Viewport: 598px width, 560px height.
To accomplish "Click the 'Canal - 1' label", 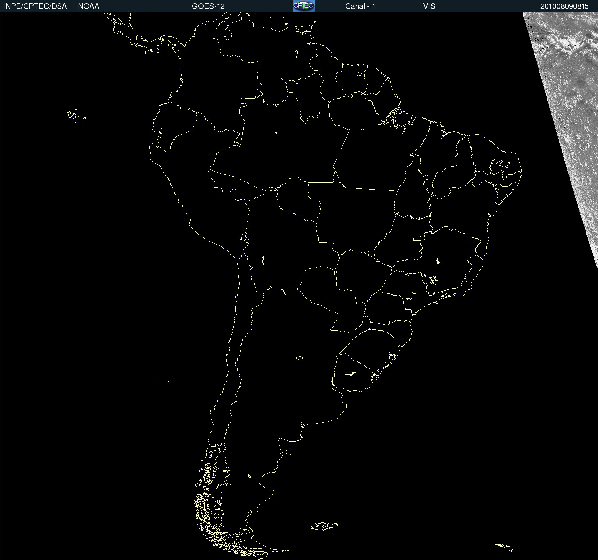I will click(x=360, y=6).
